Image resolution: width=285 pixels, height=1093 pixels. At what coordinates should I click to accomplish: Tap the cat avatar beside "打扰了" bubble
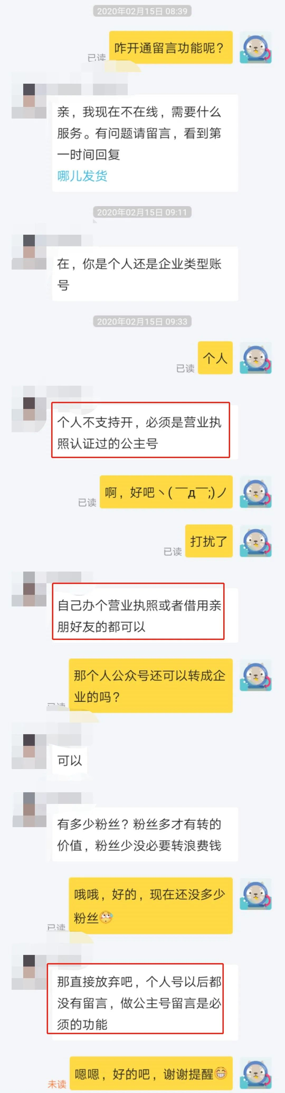click(x=255, y=541)
